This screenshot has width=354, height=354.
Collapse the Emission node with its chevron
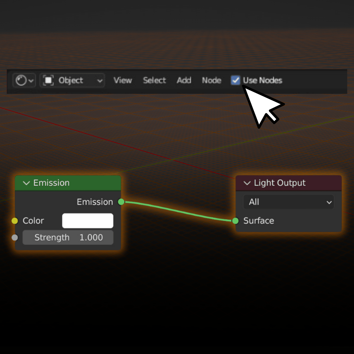(27, 183)
